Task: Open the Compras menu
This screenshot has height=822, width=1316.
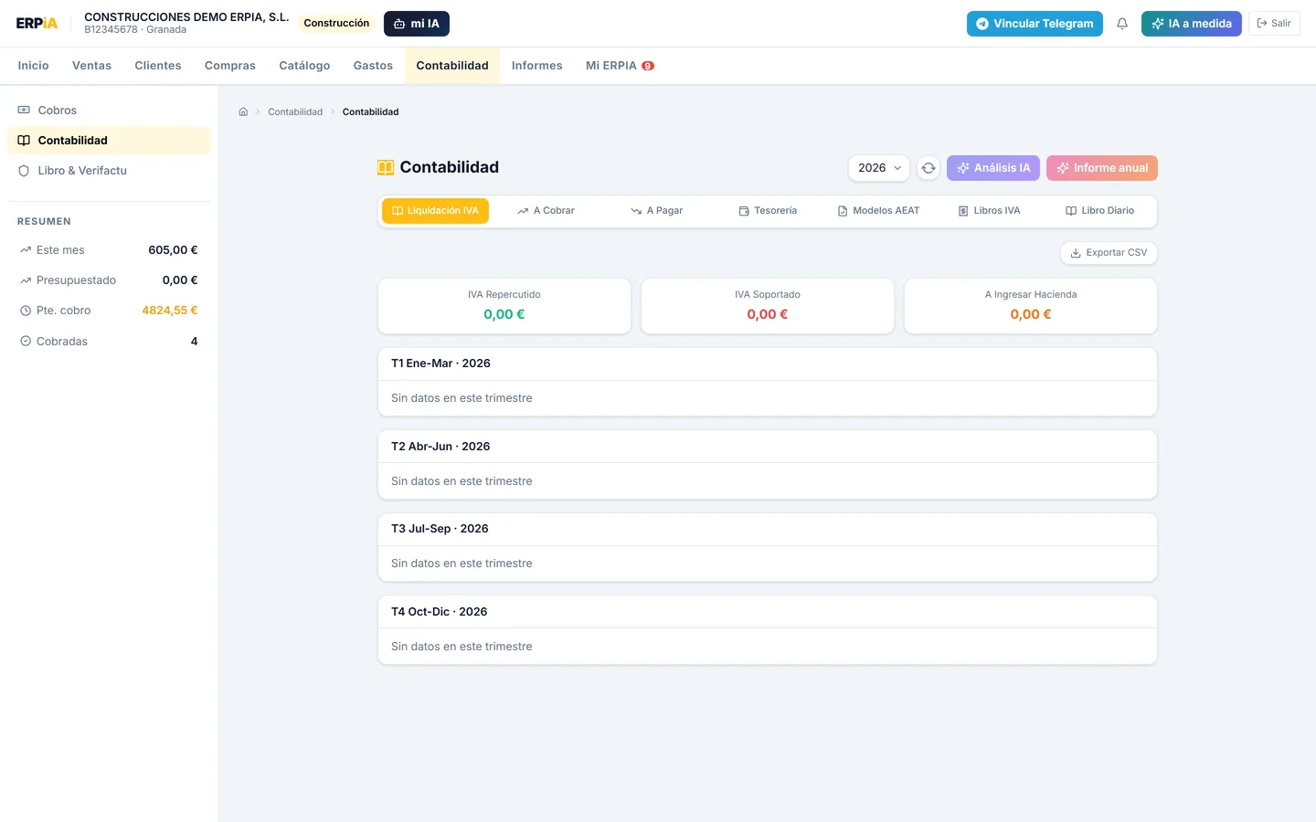Action: tap(230, 66)
